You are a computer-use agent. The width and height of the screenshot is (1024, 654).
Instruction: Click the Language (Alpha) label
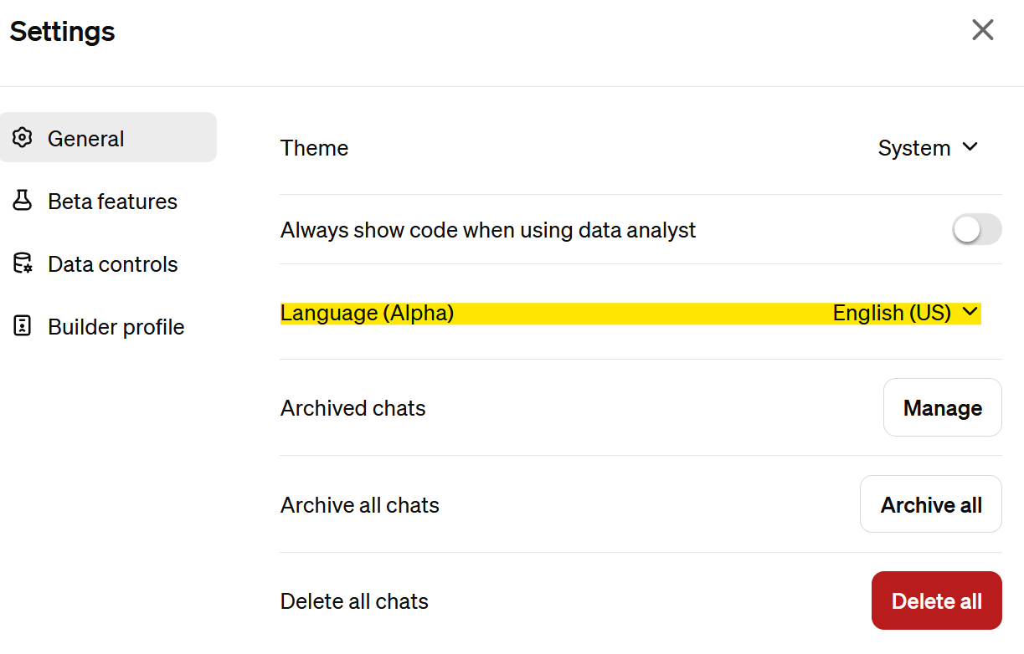(367, 313)
